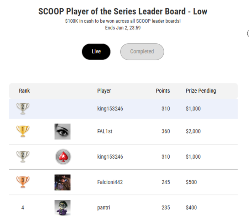This screenshot has width=249, height=219.
Task: Click the red spade PokerStars avatar
Action: pyautogui.click(x=63, y=157)
